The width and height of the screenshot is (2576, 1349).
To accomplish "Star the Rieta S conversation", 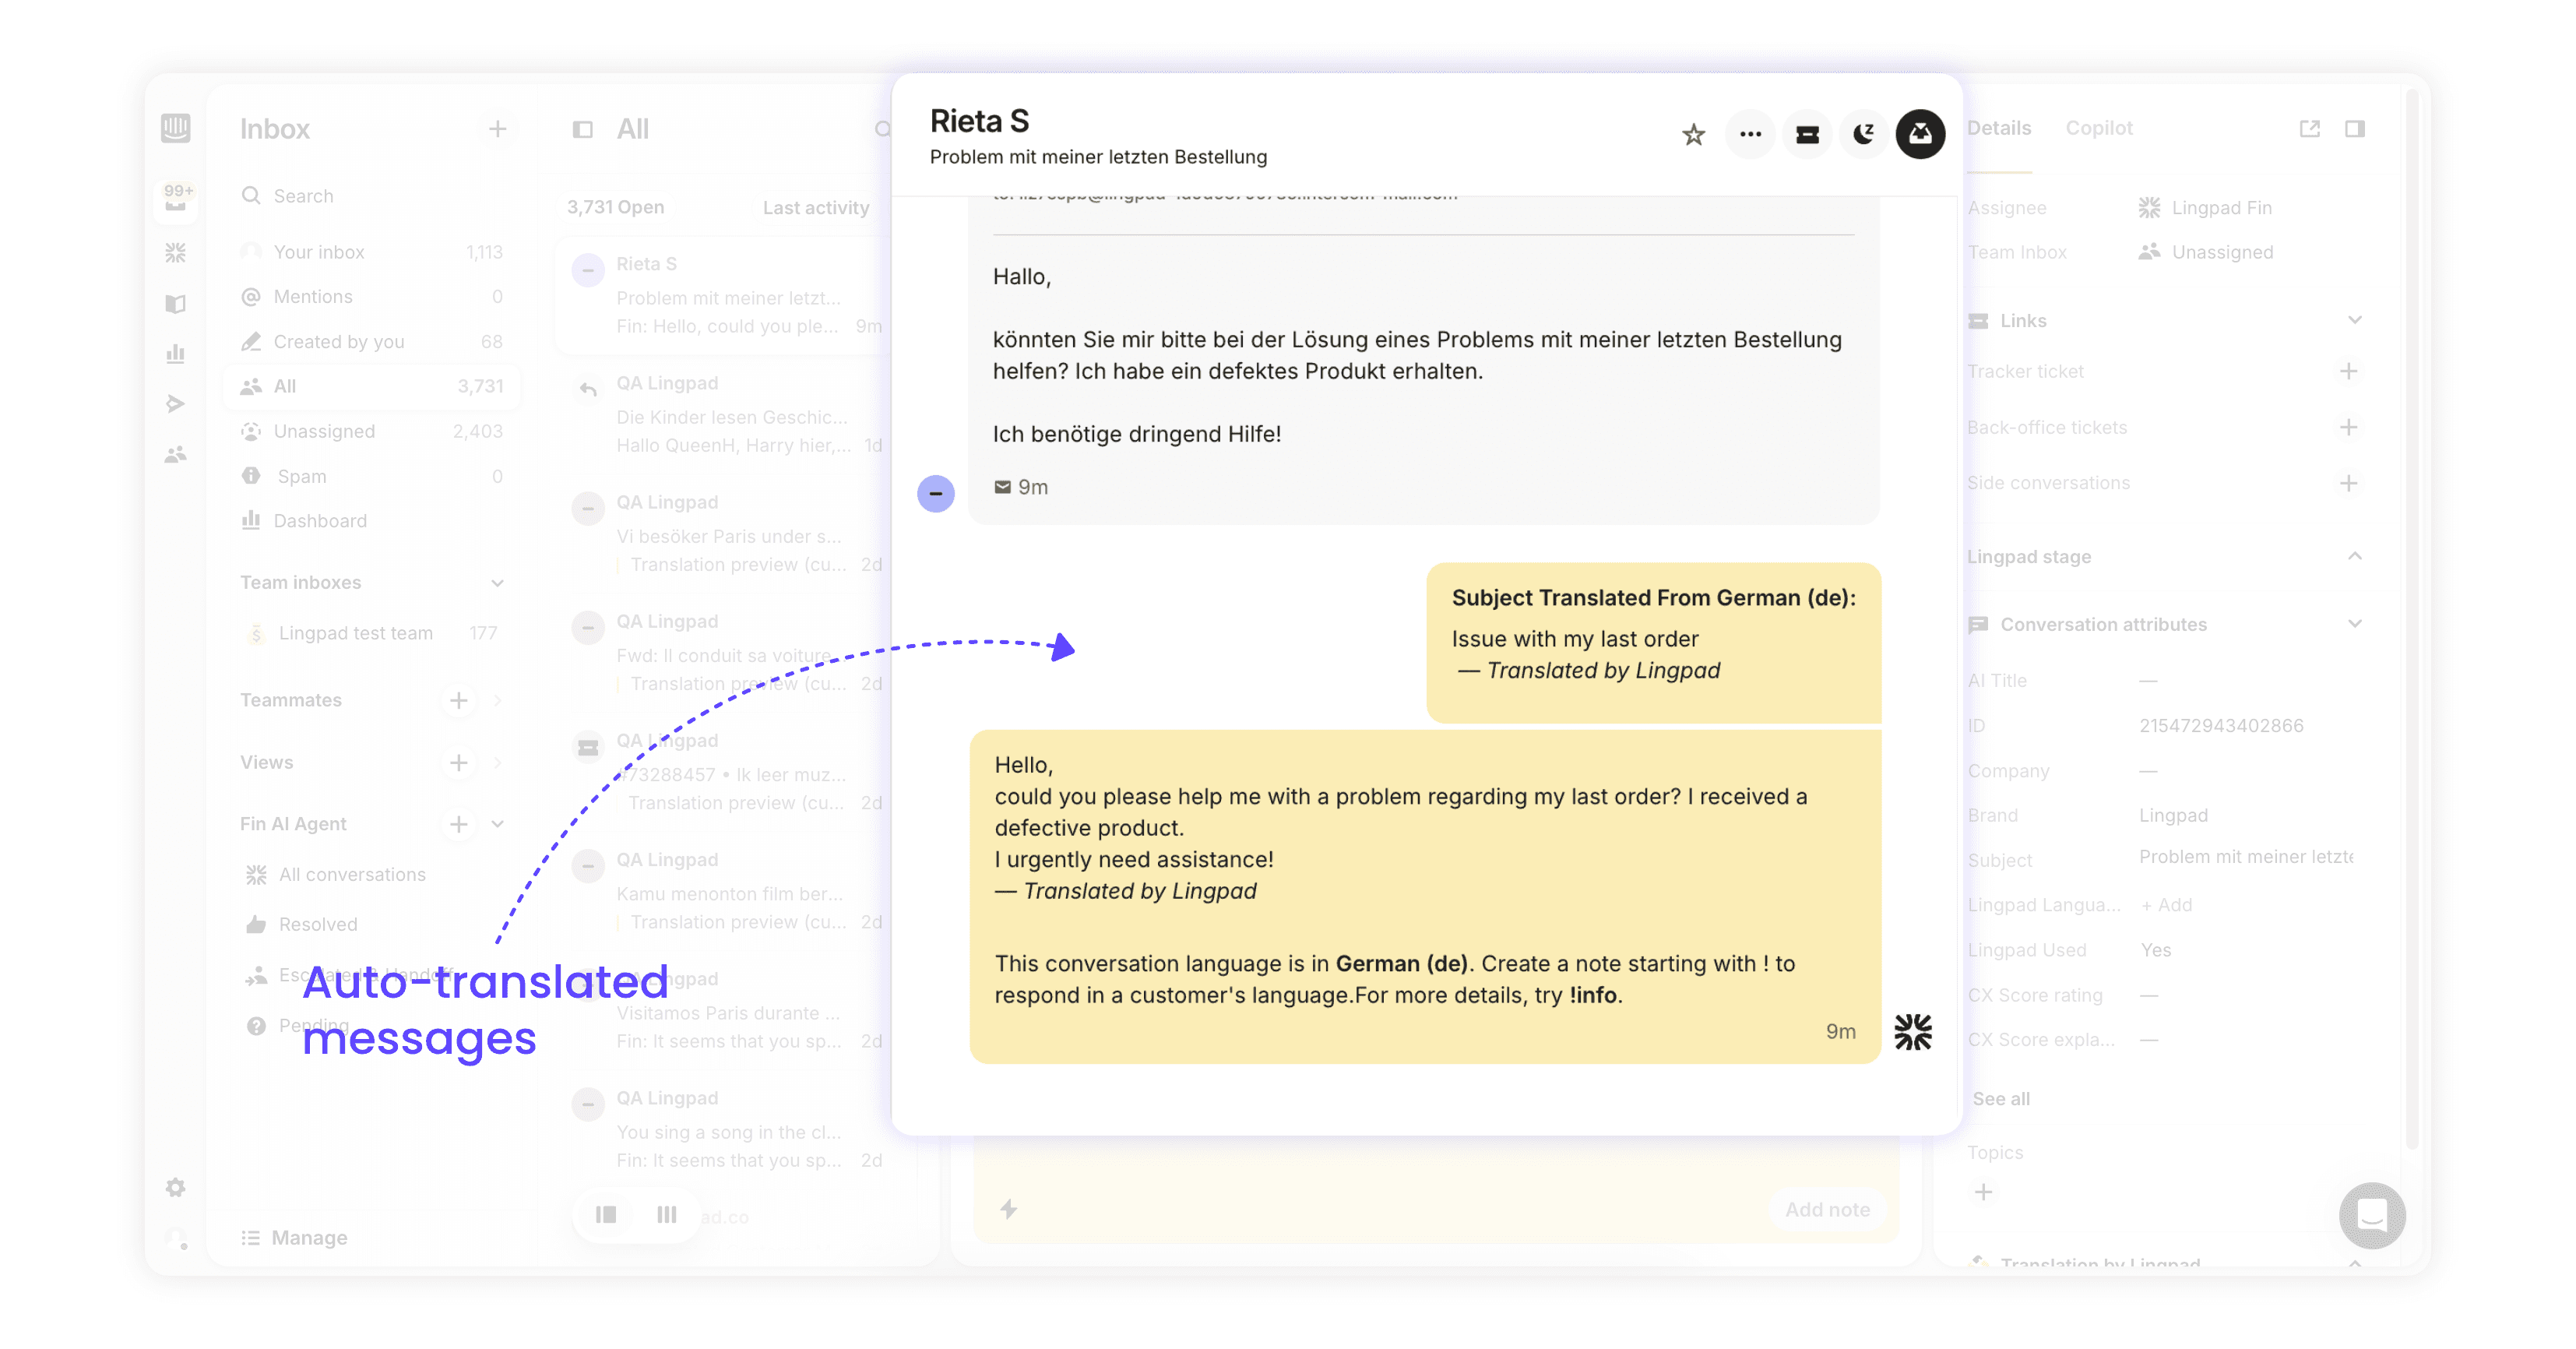I will click(1692, 134).
